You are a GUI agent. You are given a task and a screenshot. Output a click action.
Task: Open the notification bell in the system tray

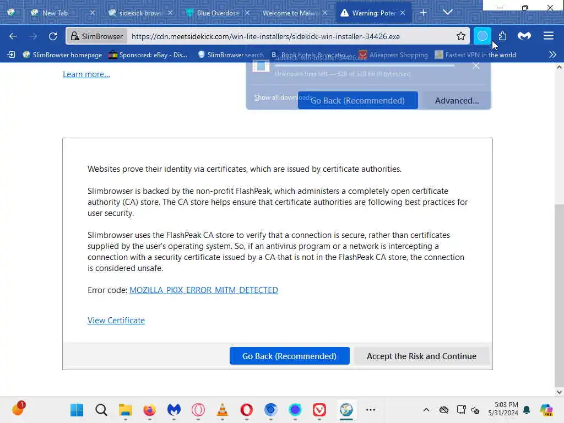coord(527,410)
